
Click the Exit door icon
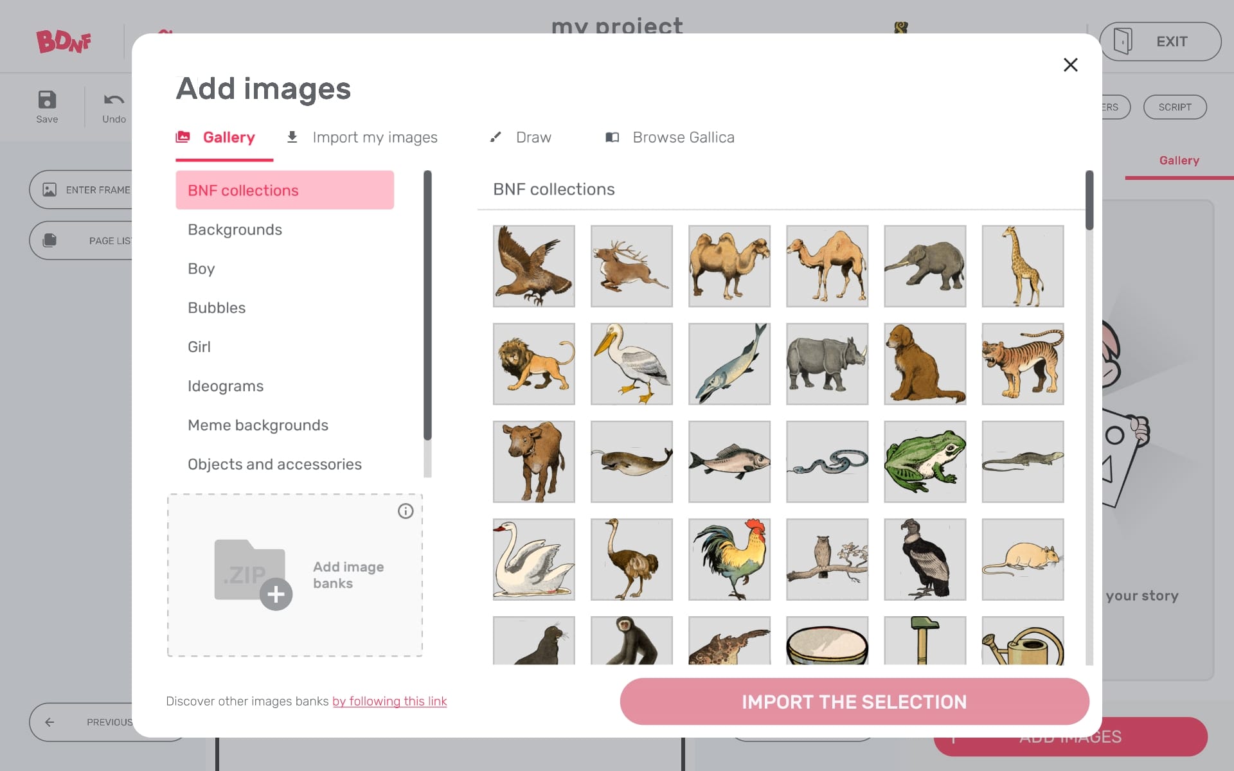(x=1122, y=41)
